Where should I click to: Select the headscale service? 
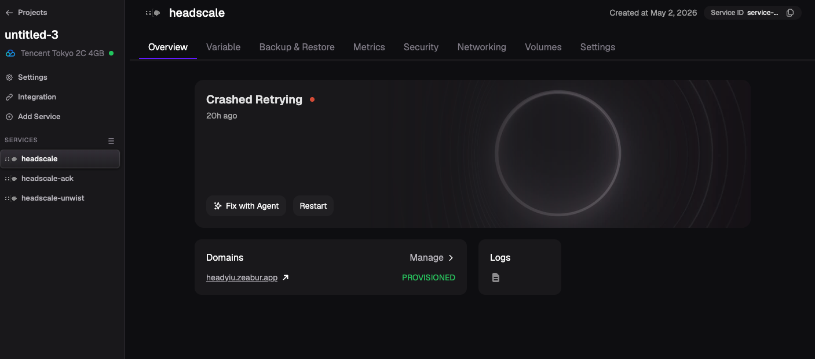[60, 159]
